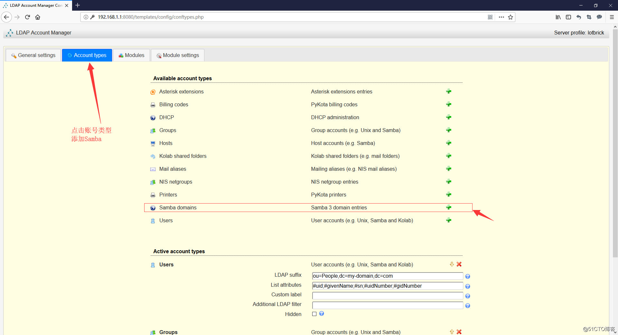Screen dimensions: 618x335
Task: Add Groups account type
Action: tap(449, 130)
